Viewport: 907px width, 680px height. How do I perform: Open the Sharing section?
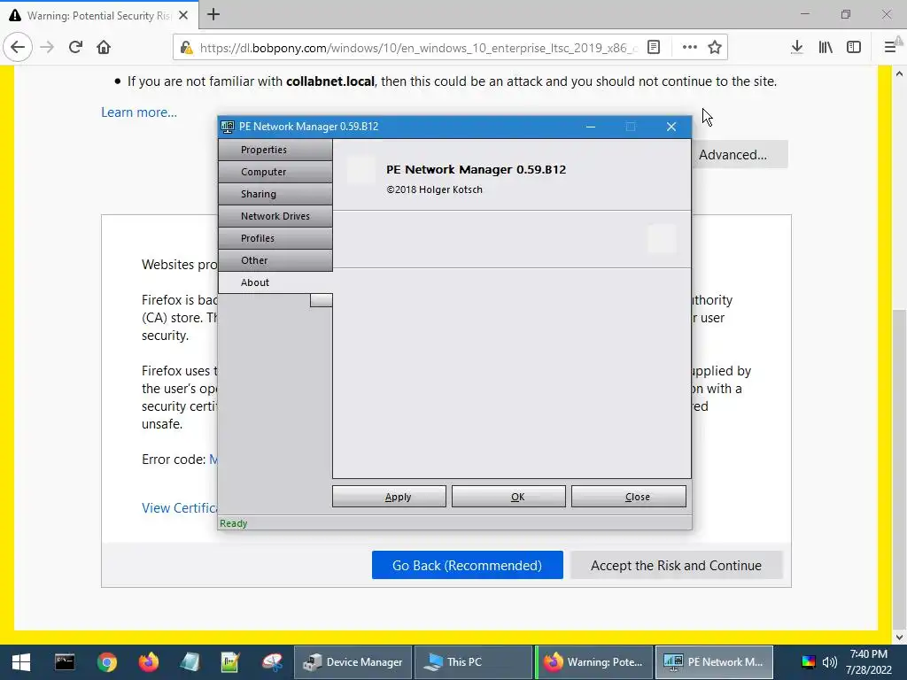coord(275,194)
